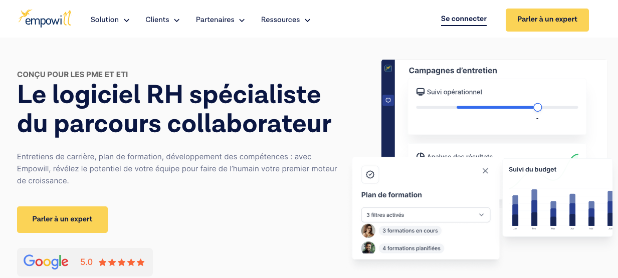The image size is (618, 278).
Task: Click the hero Parler à un expert button
Action: point(62,219)
